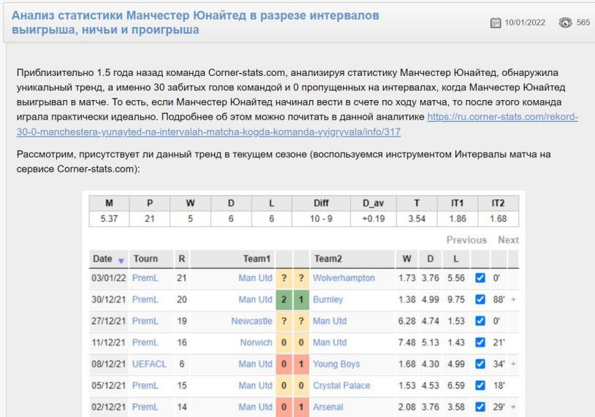Sort by Team1 column header
This screenshot has height=417, width=595.
[x=257, y=259]
